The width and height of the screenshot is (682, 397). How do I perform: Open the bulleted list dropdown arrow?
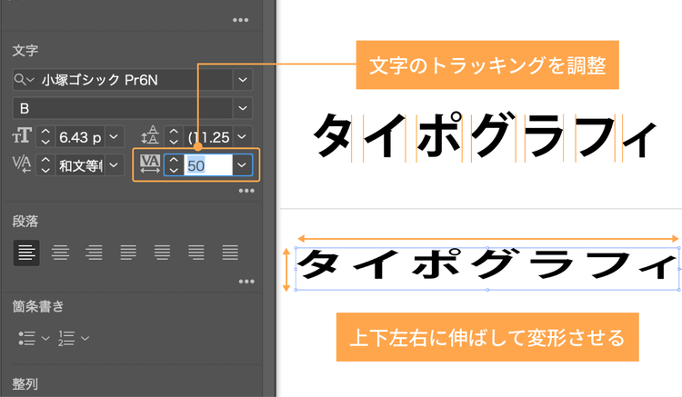(x=45, y=337)
